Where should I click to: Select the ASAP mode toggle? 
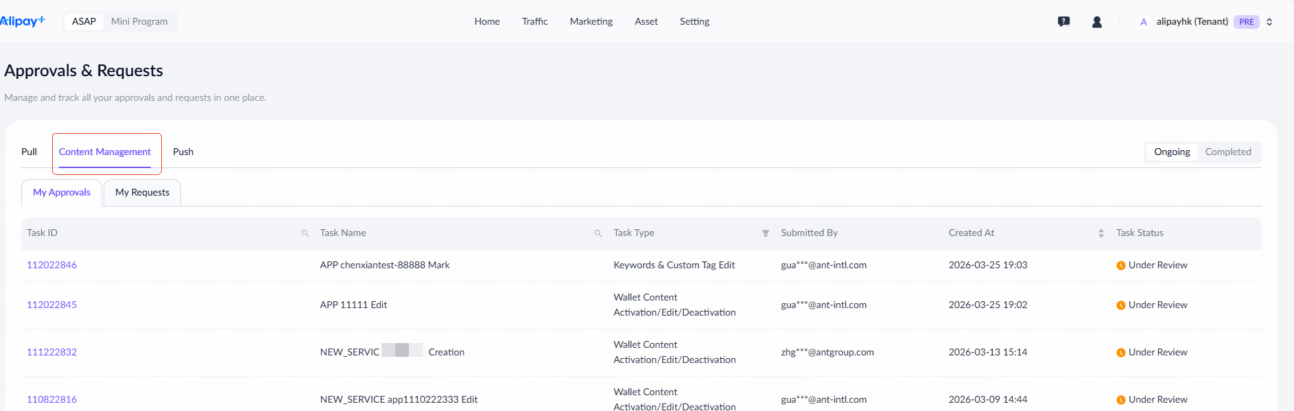[x=84, y=21]
